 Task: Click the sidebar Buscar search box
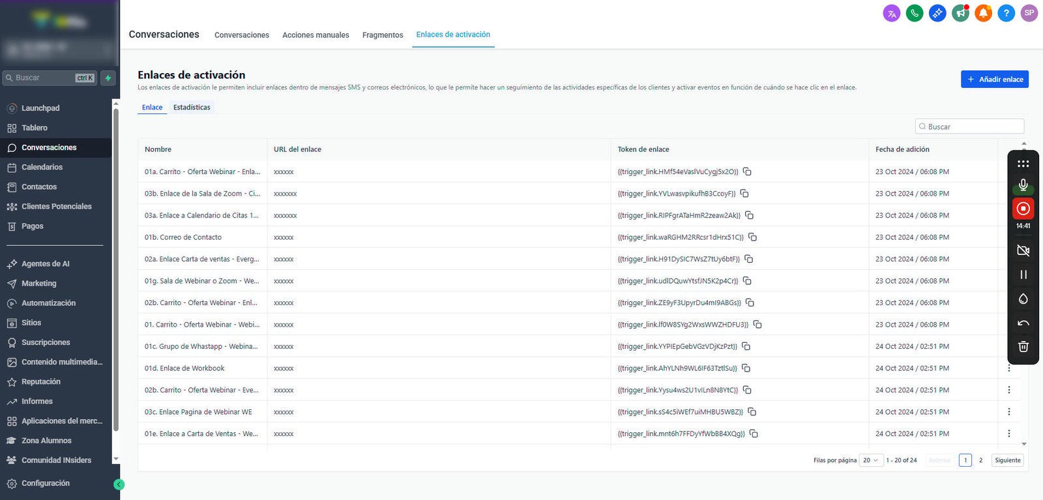pyautogui.click(x=50, y=78)
